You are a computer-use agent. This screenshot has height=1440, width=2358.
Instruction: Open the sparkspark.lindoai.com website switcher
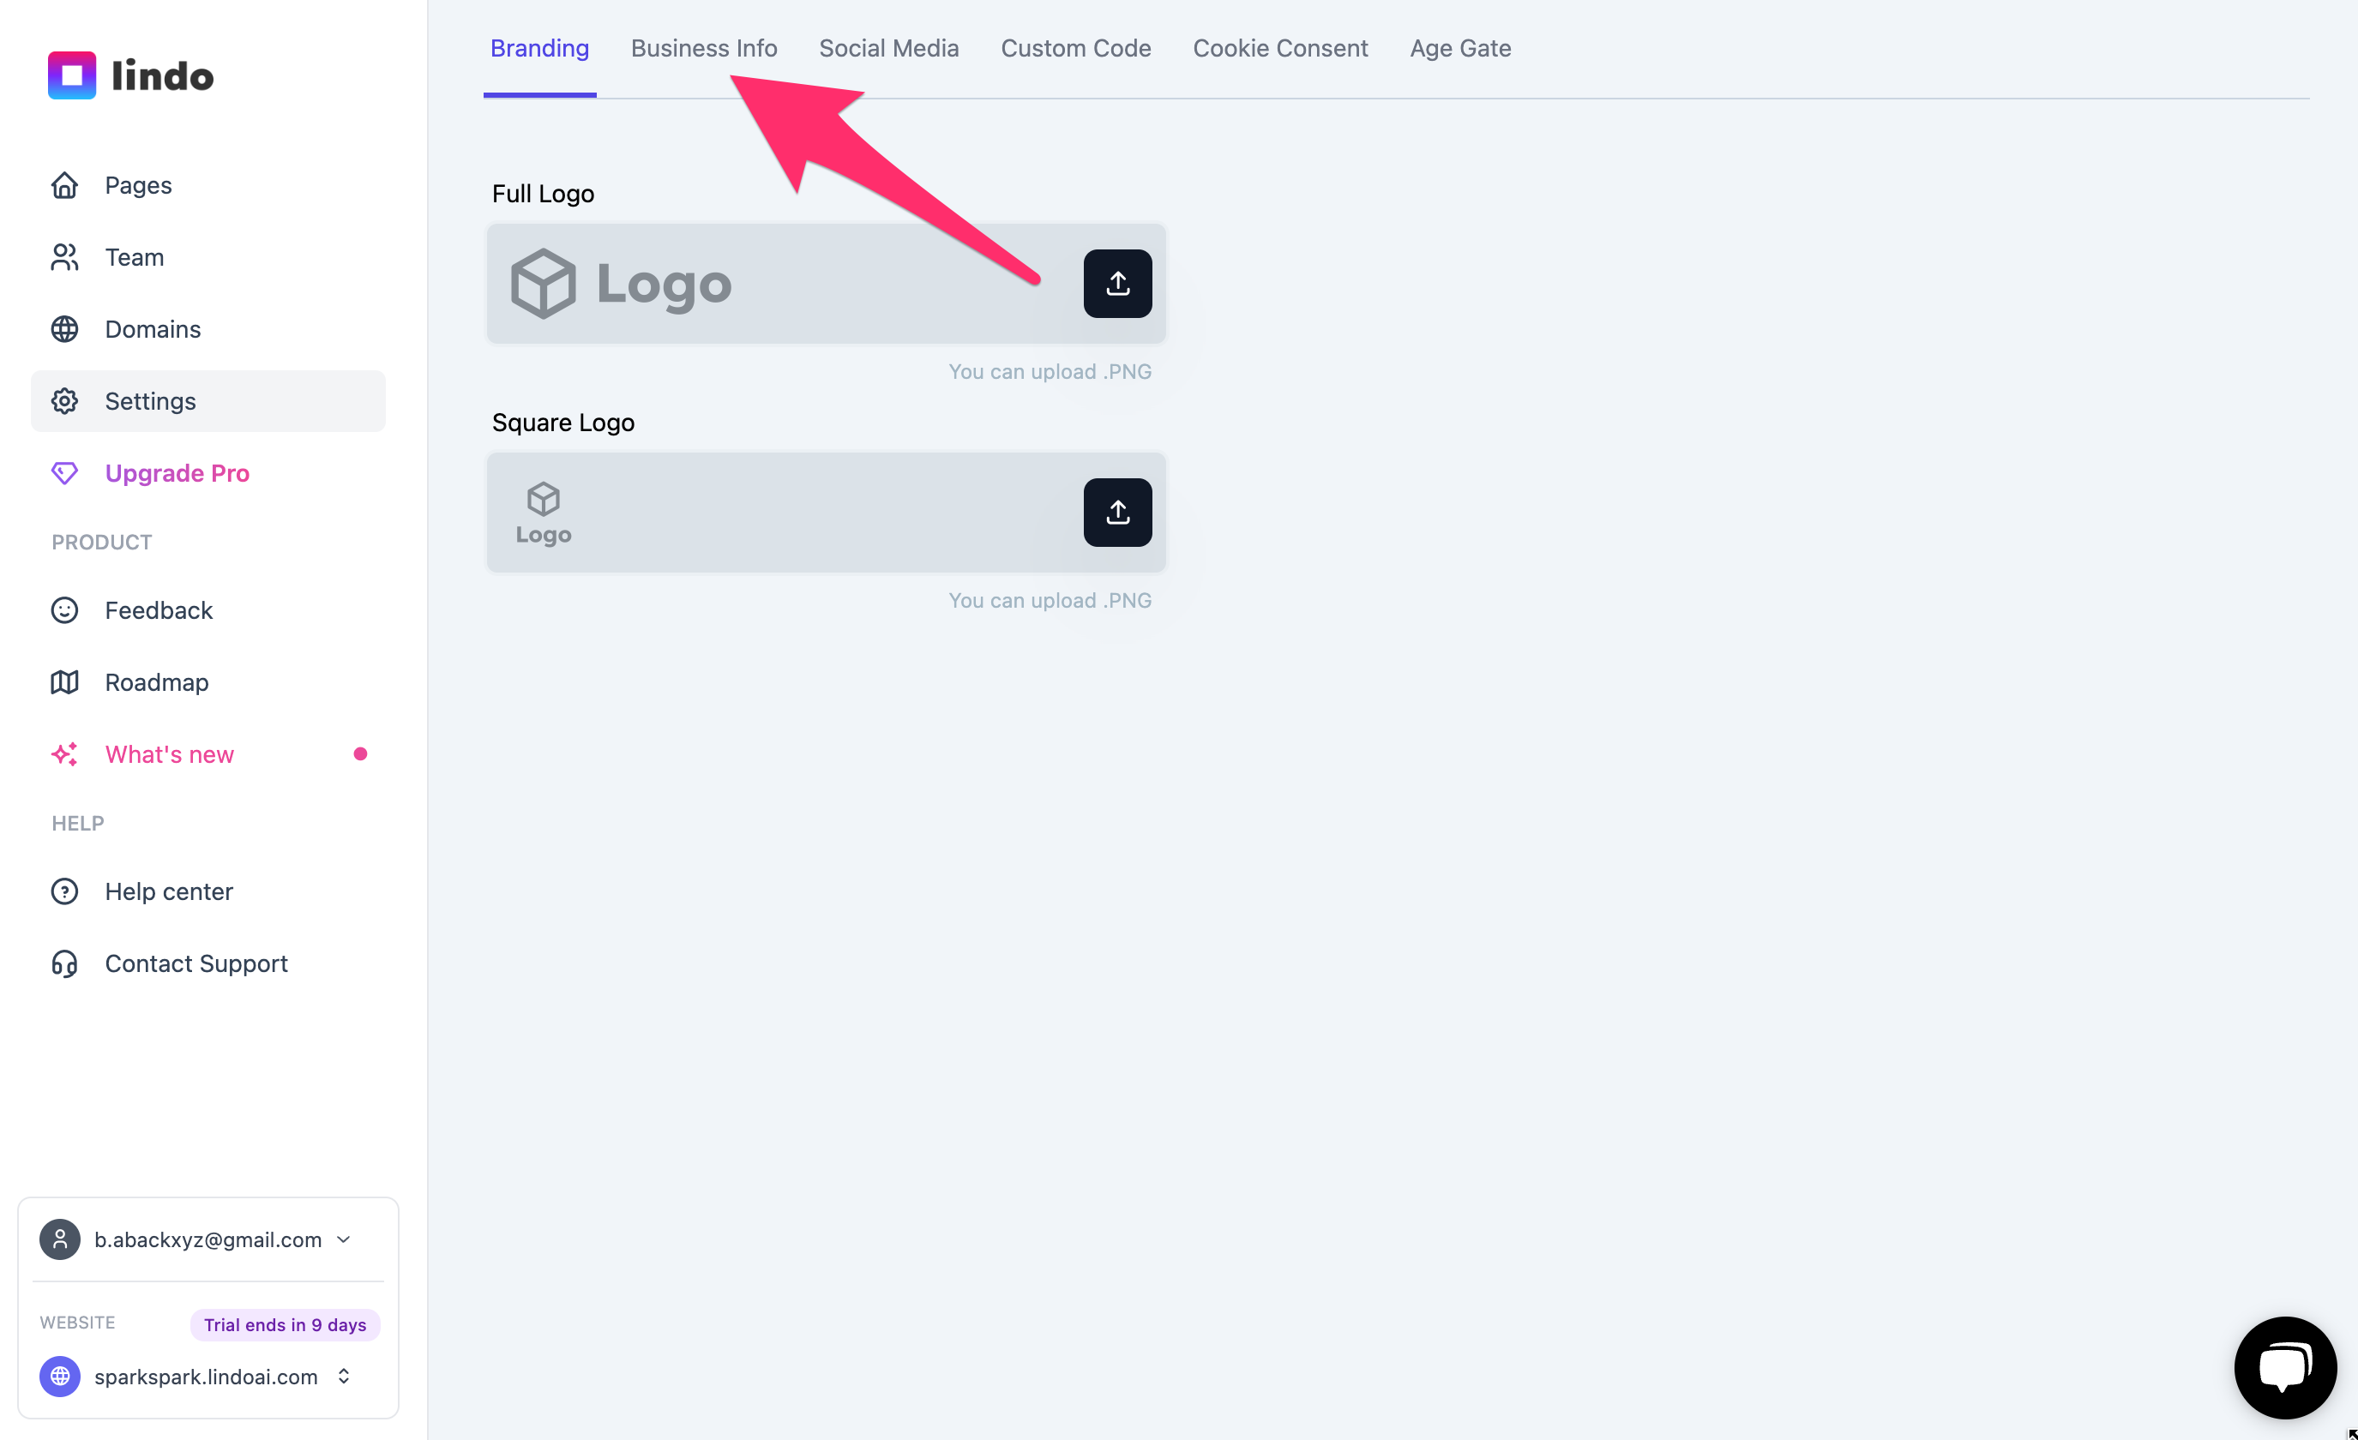pos(196,1376)
